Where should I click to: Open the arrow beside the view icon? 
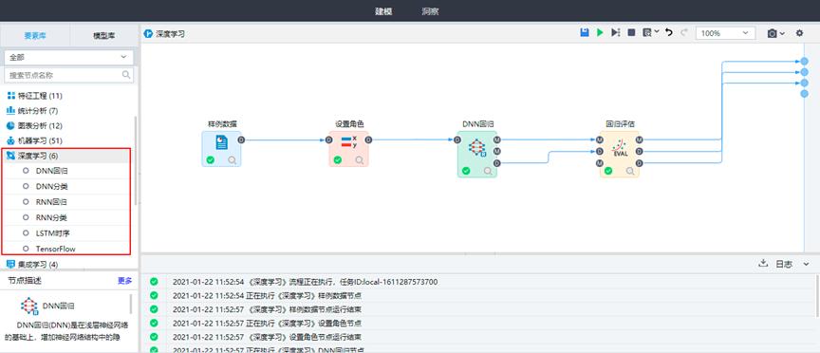pos(657,32)
